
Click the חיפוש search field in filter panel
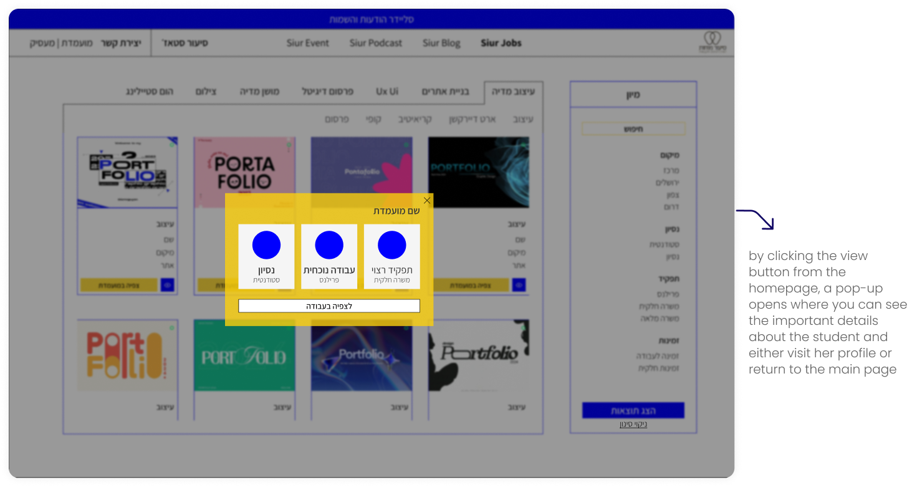633,129
